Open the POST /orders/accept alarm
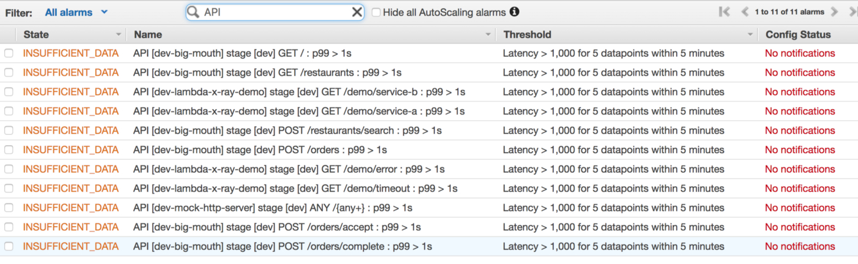The height and width of the screenshot is (264, 858). (276, 227)
